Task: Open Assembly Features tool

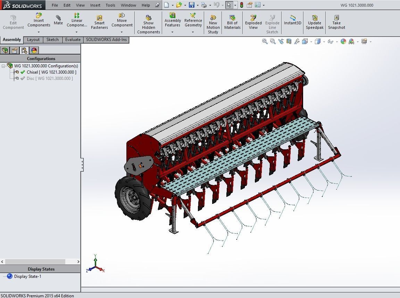Action: coord(173,20)
